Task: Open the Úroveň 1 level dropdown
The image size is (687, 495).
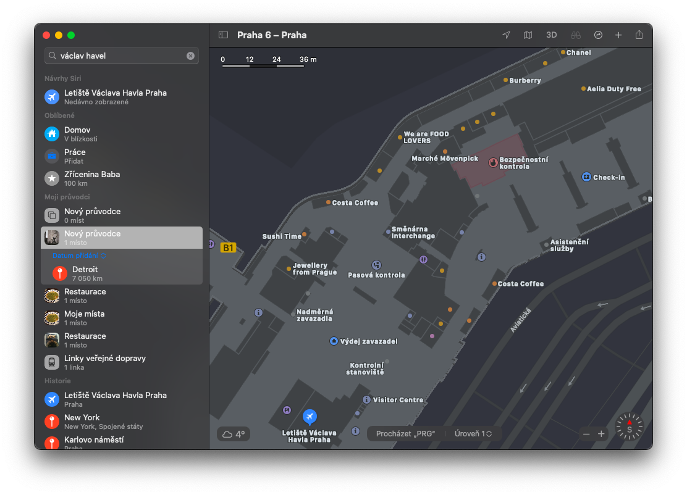Action: tap(473, 434)
